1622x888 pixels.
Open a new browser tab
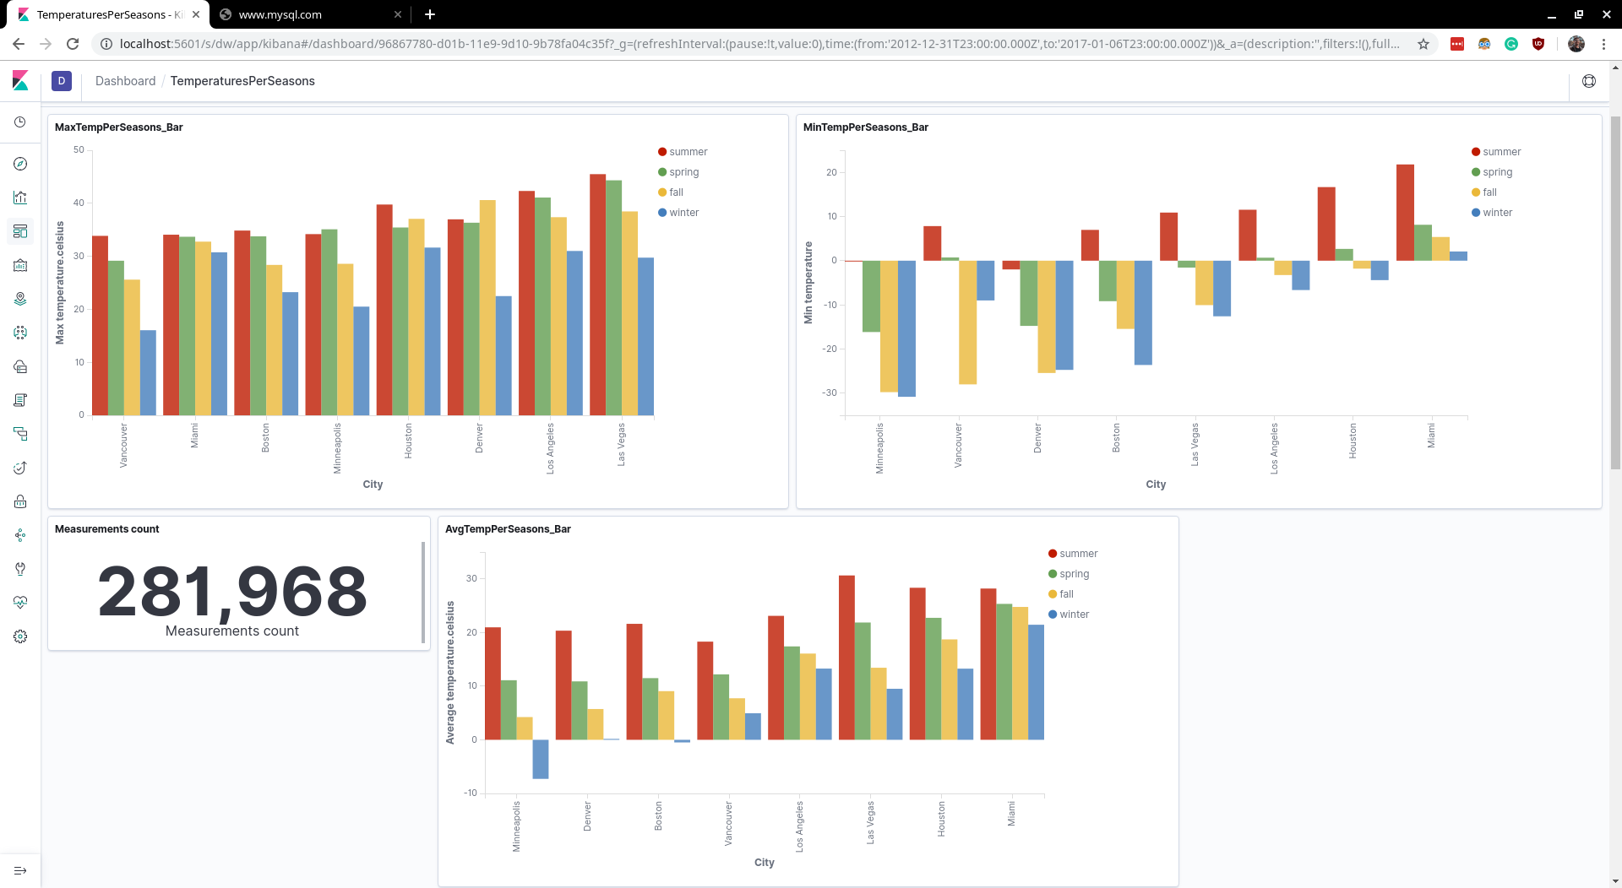point(430,14)
